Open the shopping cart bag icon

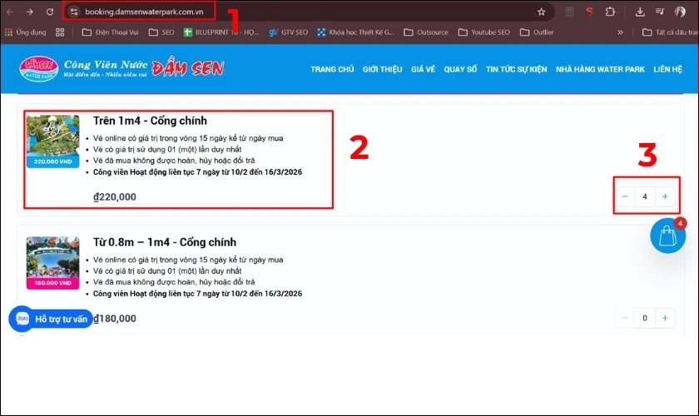(667, 236)
